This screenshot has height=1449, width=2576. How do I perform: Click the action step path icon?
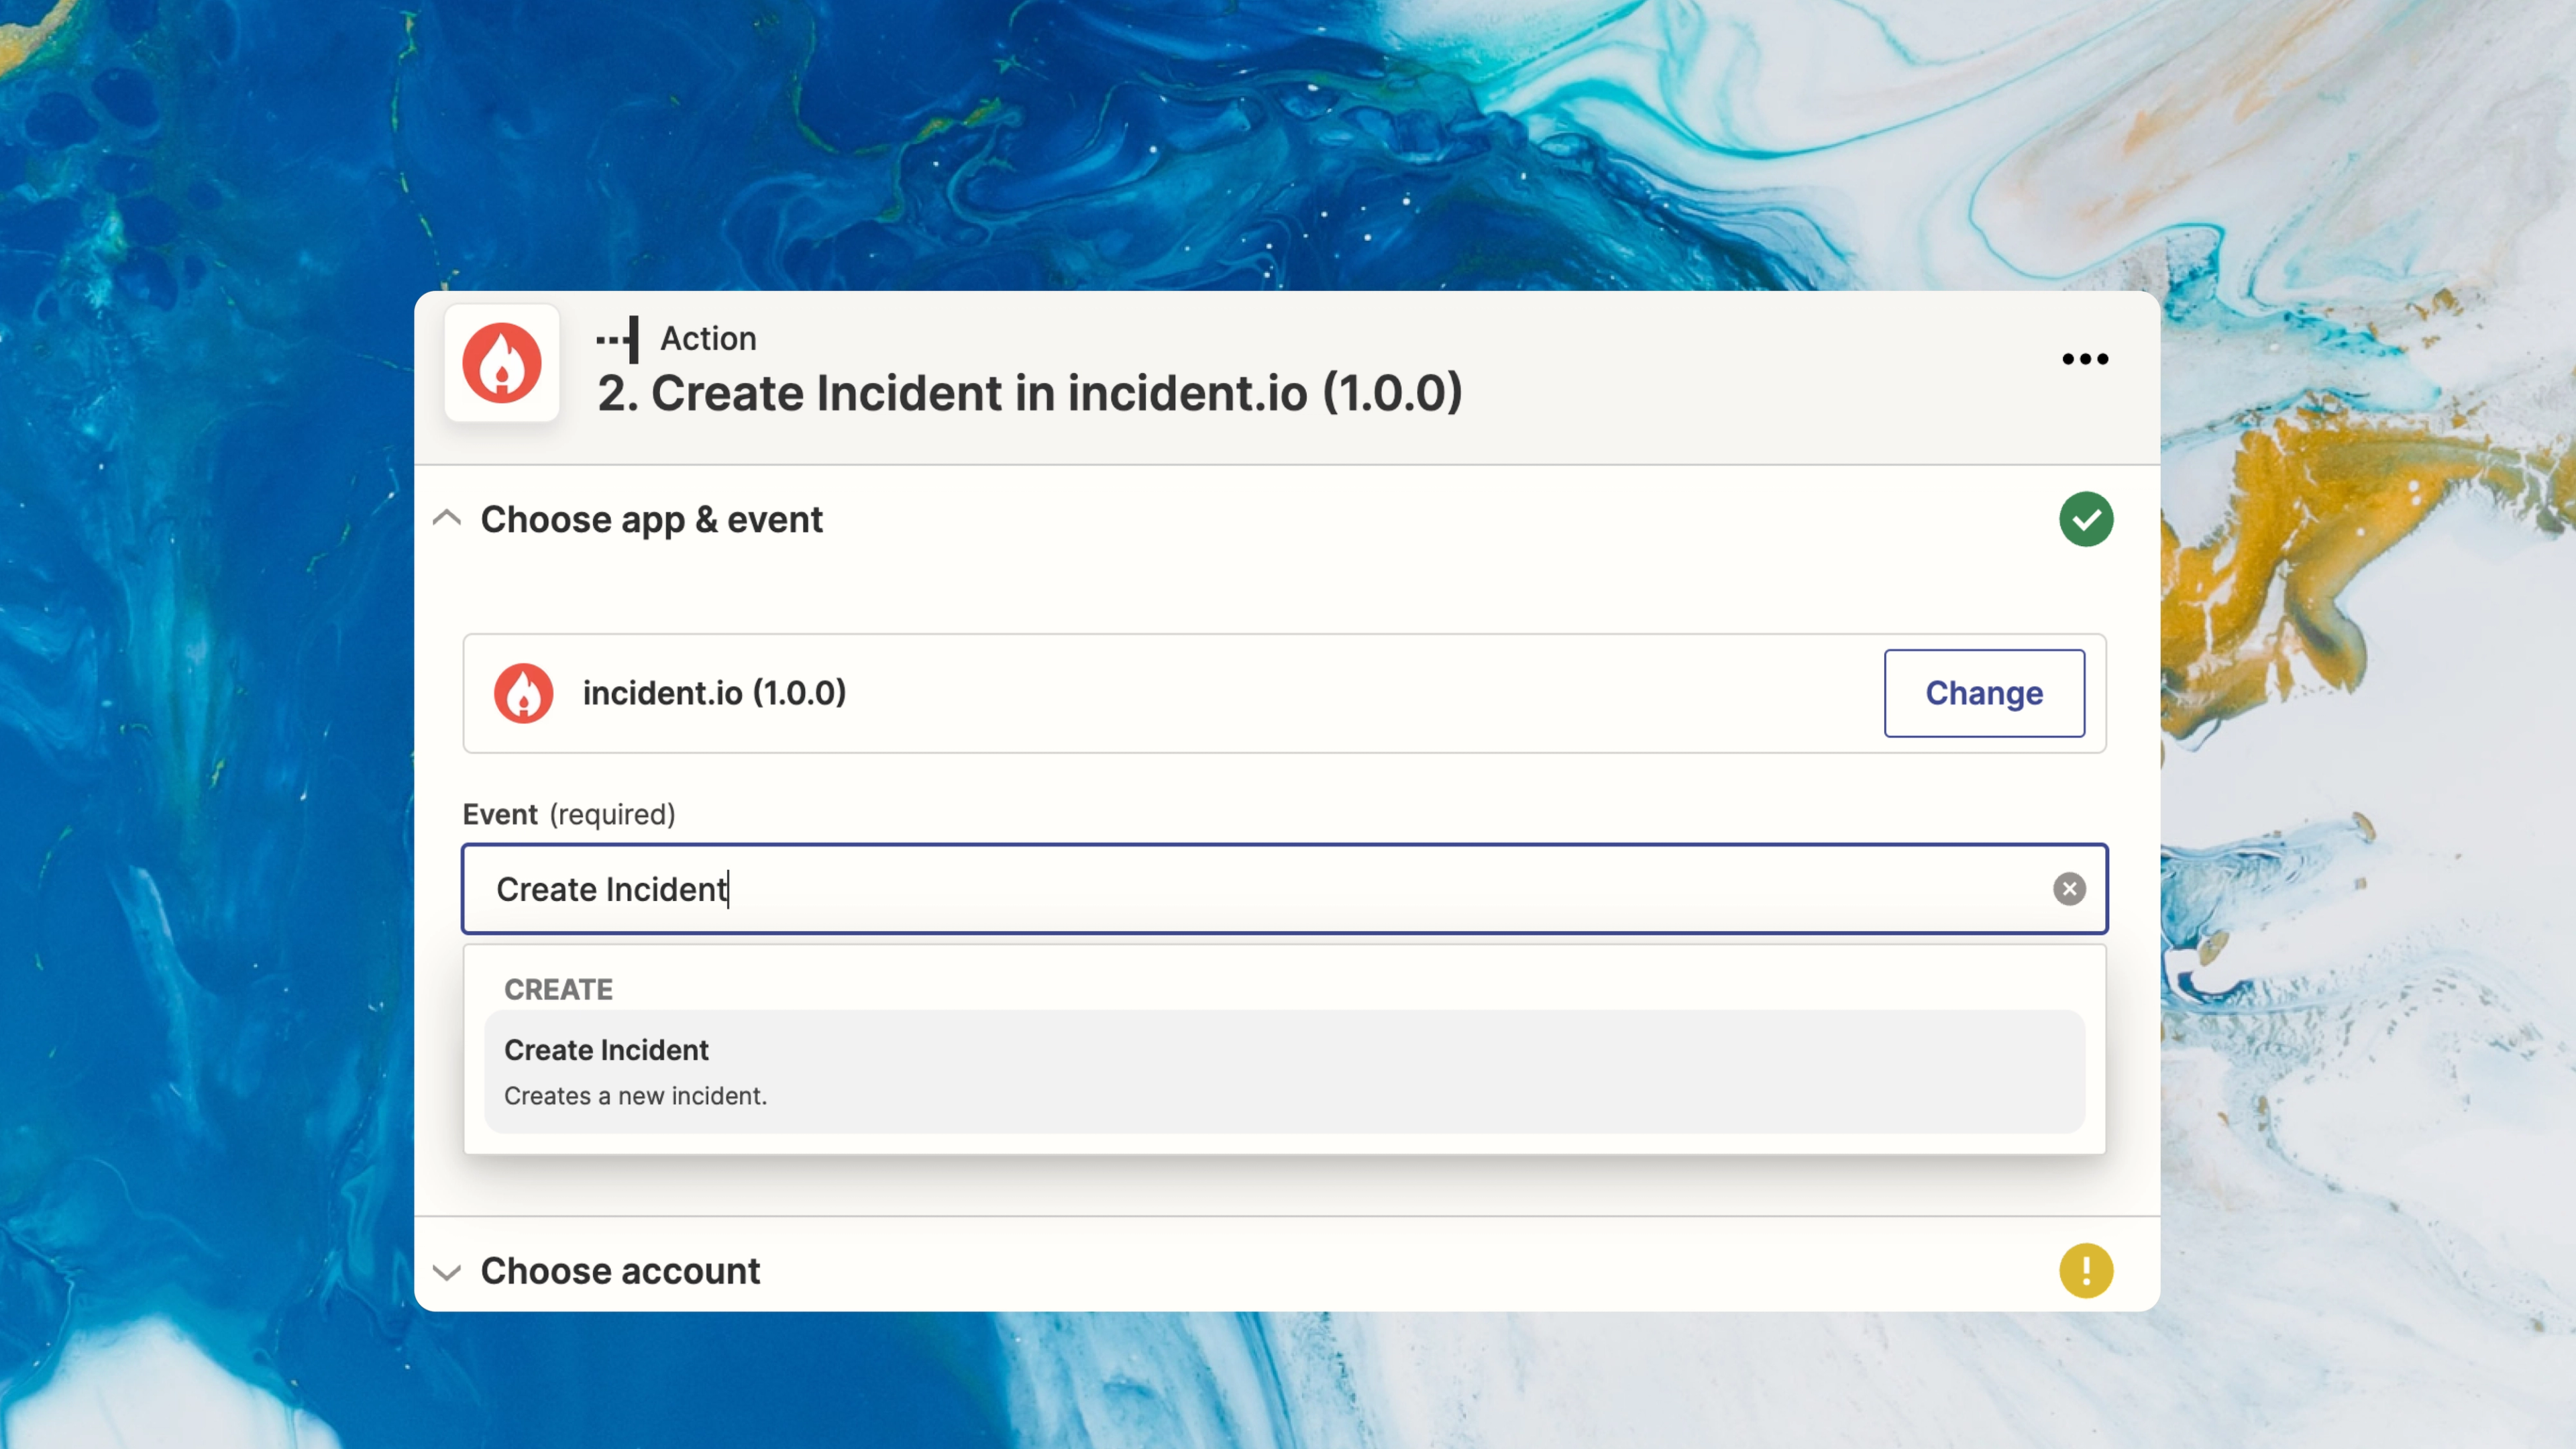[x=617, y=339]
